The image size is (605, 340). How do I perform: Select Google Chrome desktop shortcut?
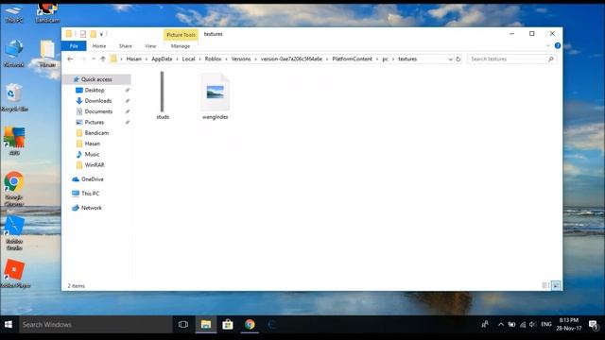pos(14,189)
